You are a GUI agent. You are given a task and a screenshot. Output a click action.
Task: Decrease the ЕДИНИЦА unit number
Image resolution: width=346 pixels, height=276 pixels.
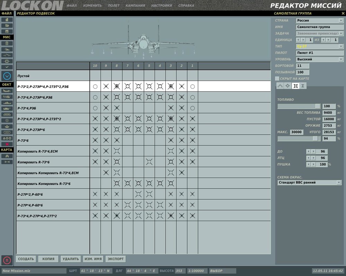[298, 40]
